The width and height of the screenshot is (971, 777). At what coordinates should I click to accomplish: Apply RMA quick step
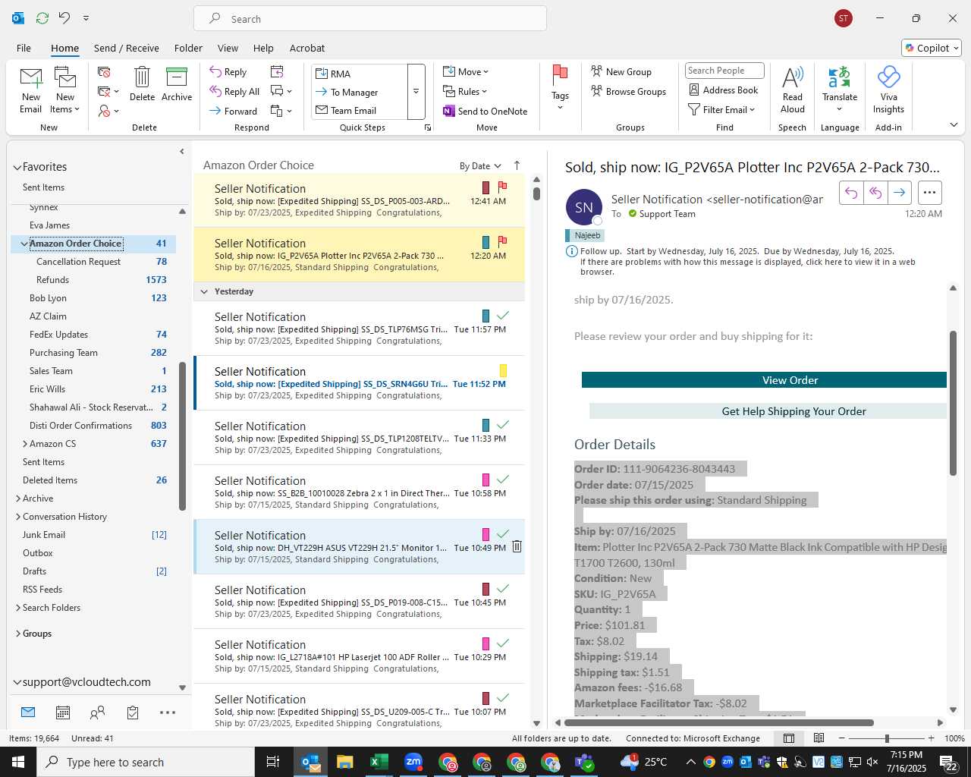pos(360,74)
